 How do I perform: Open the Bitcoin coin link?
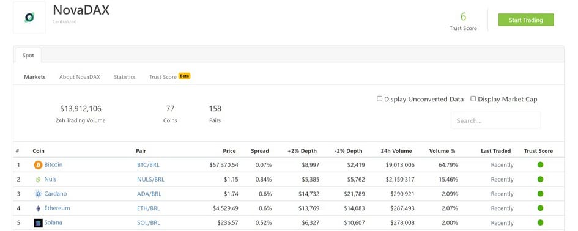(53, 164)
